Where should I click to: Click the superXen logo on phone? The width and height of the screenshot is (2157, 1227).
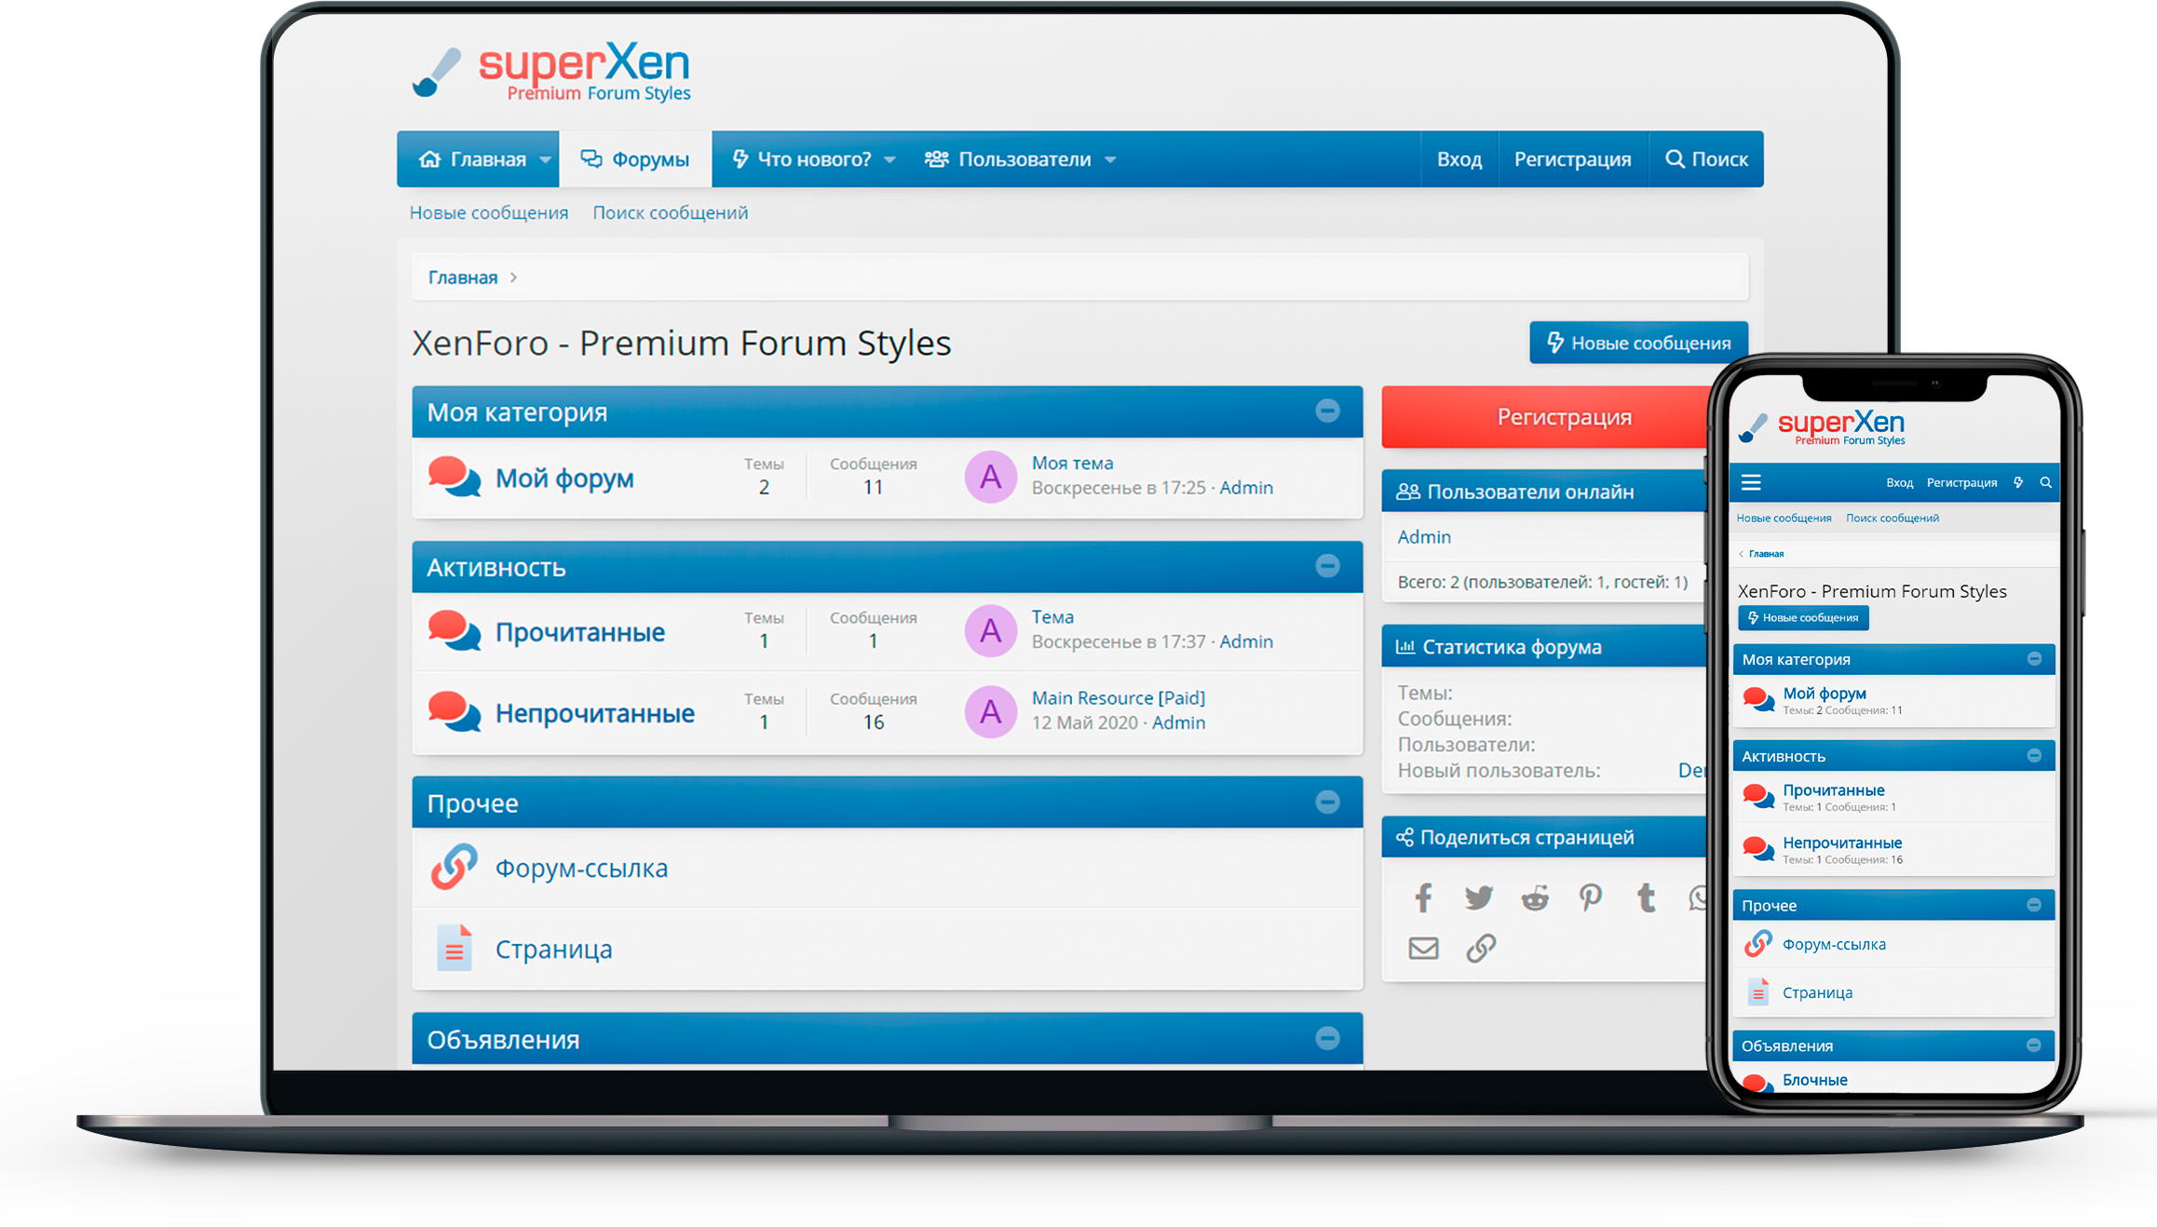tap(1823, 427)
